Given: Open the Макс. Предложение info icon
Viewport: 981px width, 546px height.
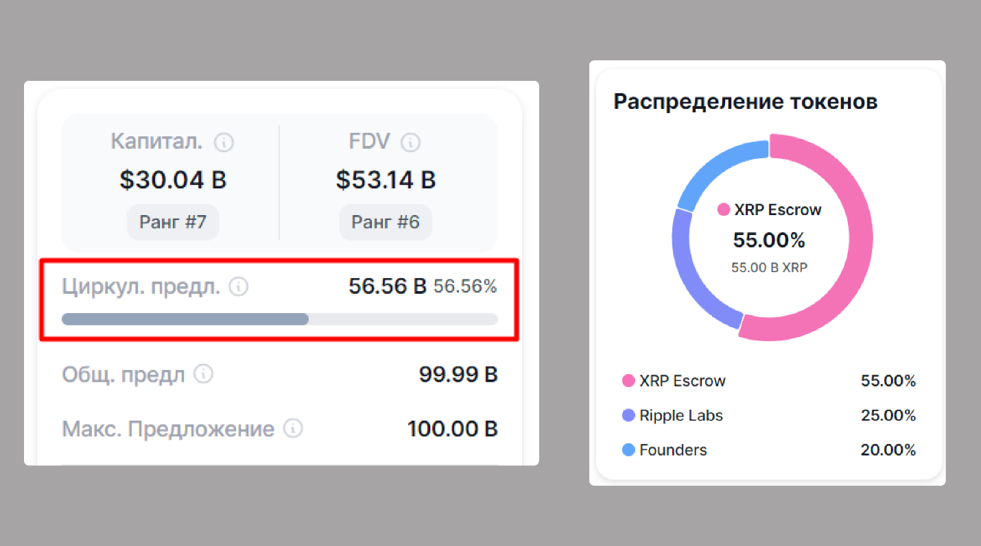Looking at the screenshot, I should [x=294, y=429].
